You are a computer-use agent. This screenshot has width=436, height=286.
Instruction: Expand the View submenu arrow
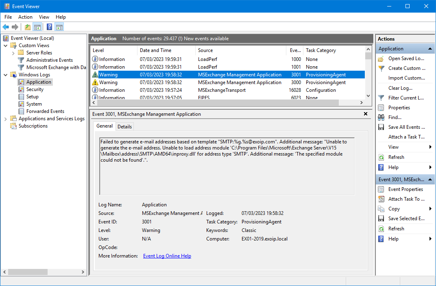[430, 147]
